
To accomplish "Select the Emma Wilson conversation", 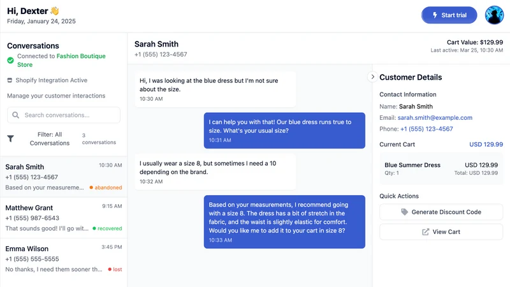I will click(x=64, y=259).
